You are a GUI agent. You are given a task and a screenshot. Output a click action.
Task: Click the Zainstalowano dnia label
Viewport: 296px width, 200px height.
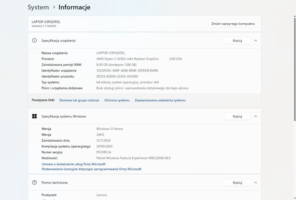click(x=55, y=140)
